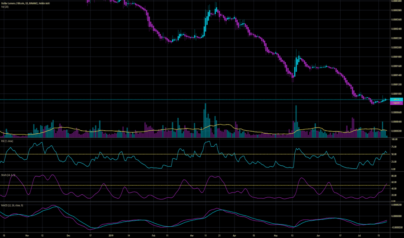Click the 20.00 level on Stoch axis
Viewport: 404px width, 238px height.
[394, 195]
